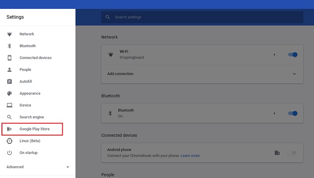Click the Connected devices phone icon
This screenshot has width=314, height=178.
pos(9,58)
